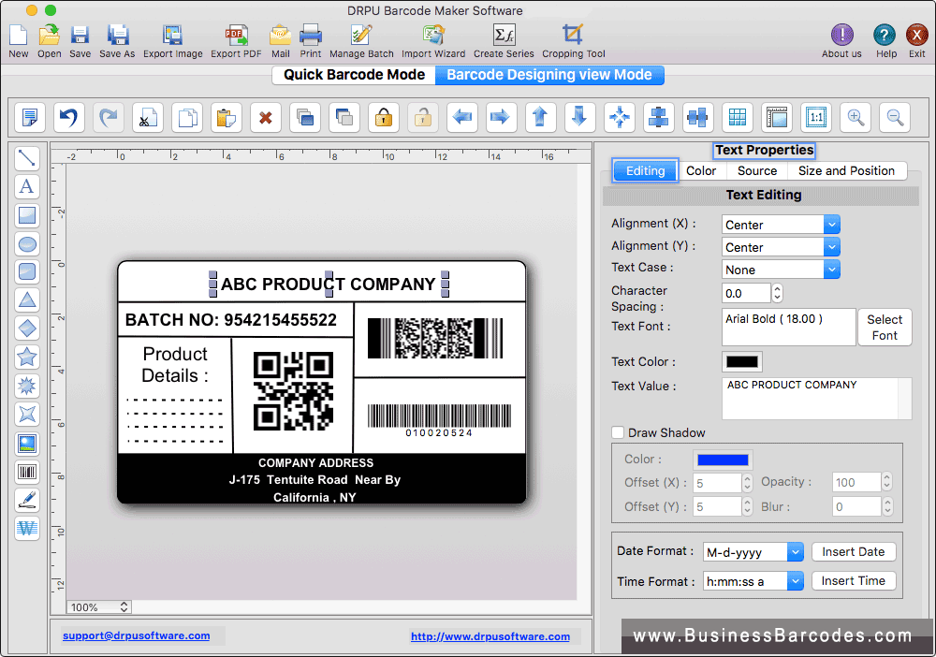Open the 100% zoom level selector

click(98, 606)
